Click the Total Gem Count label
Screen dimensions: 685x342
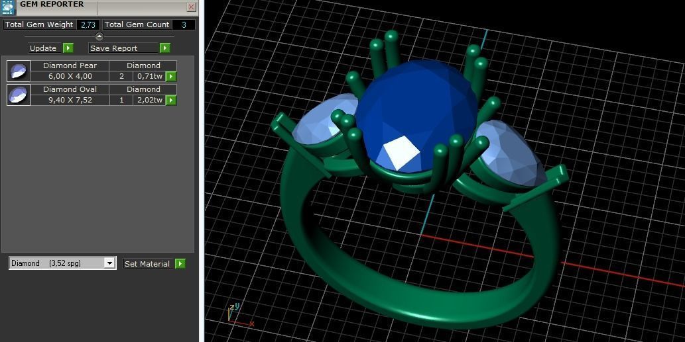click(137, 25)
